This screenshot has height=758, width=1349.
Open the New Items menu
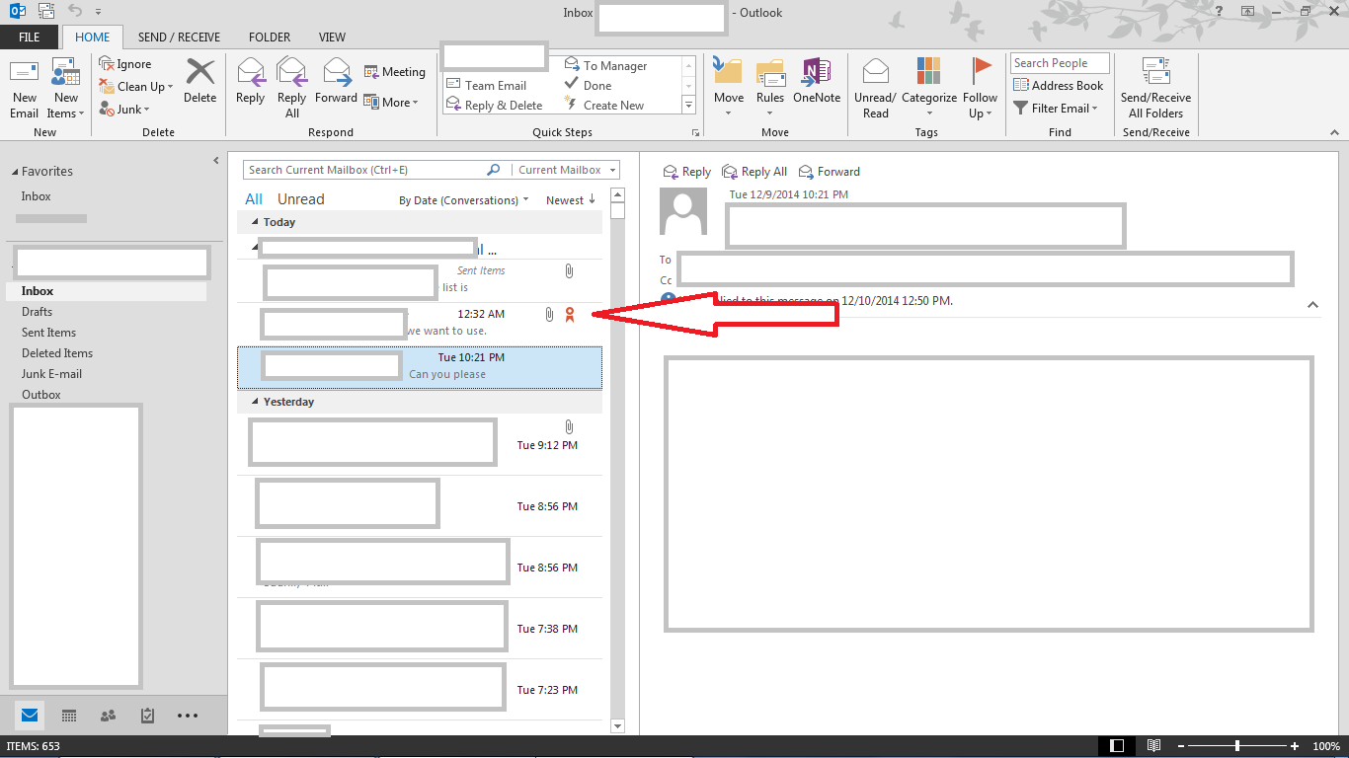(66, 89)
